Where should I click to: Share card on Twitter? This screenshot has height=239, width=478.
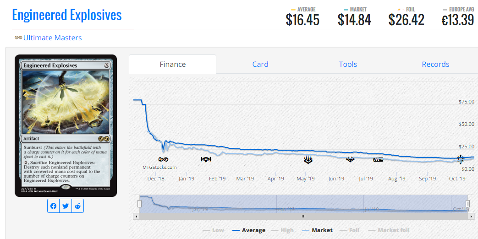(x=66, y=206)
